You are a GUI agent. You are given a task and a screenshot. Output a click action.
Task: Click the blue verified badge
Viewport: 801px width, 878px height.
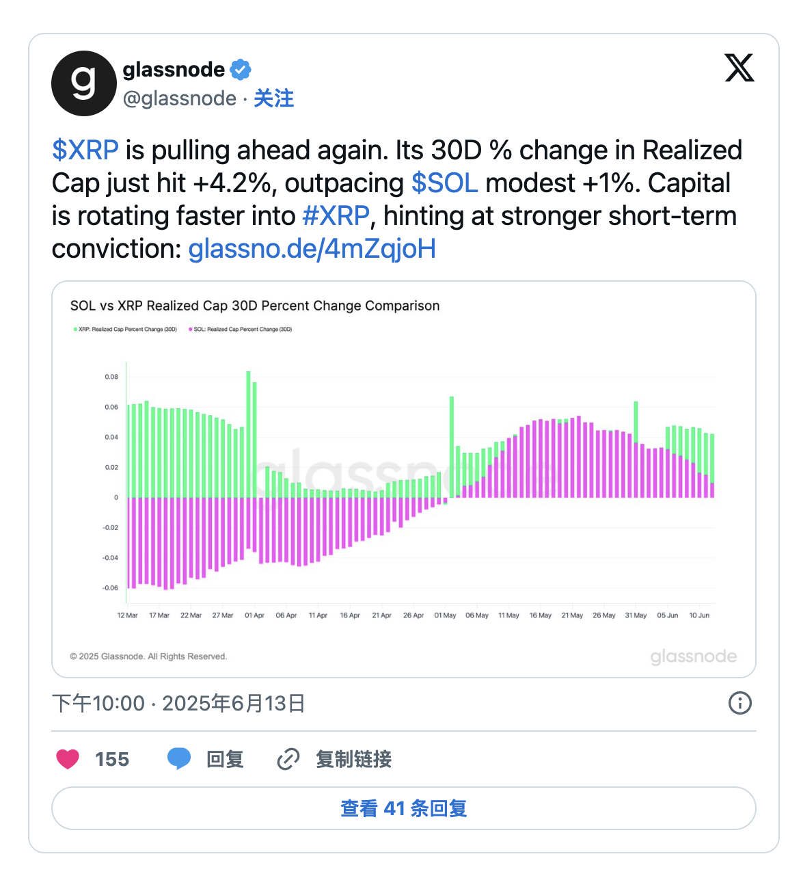click(x=241, y=70)
